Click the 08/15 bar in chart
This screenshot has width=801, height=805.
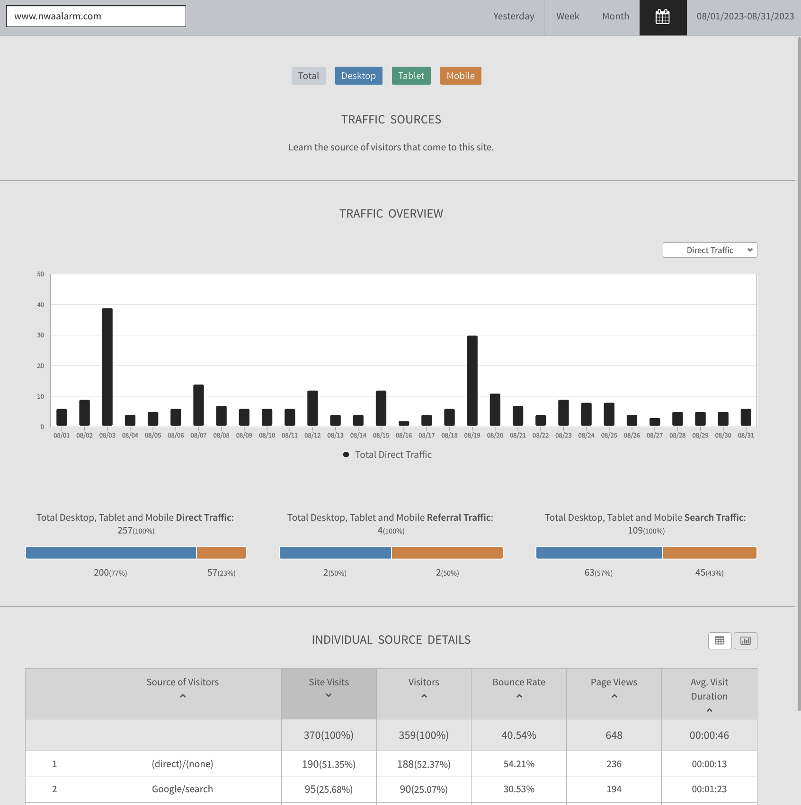pos(381,408)
